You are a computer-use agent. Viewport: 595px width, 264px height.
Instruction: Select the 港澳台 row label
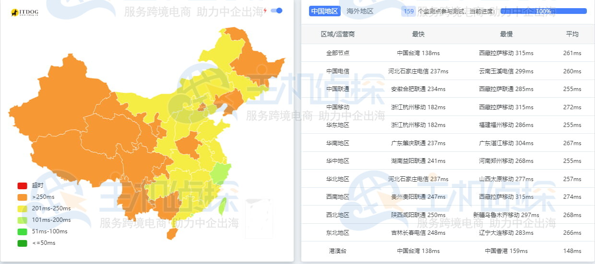tap(338, 251)
